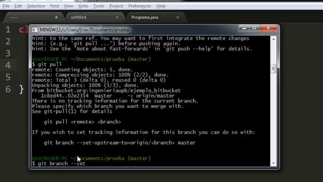The height and width of the screenshot is (182, 323).
Task: Click line number 5 in editor gutter
Action: click(8, 77)
